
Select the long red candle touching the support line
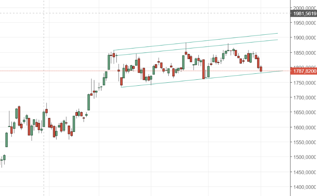click(x=203, y=69)
